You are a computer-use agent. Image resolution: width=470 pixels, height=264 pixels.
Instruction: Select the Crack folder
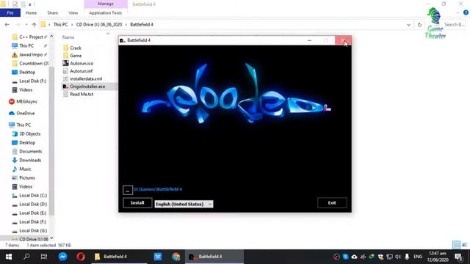[x=72, y=48]
